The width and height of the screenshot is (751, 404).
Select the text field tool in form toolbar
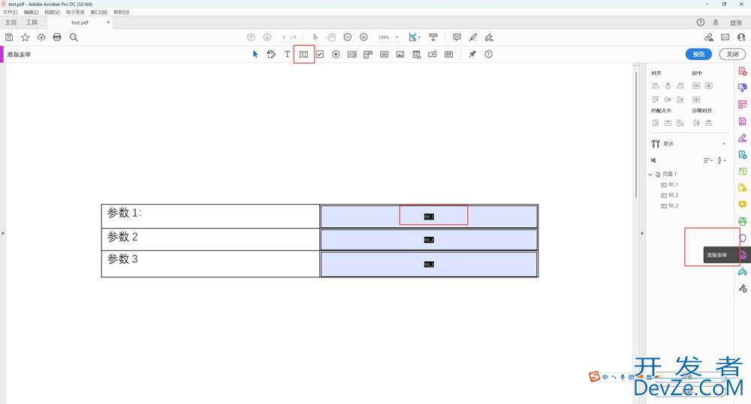tap(303, 54)
